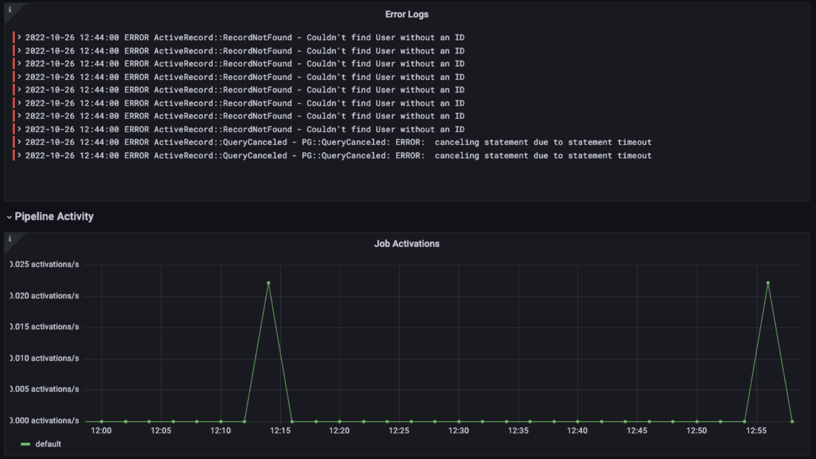Open the Job Activations panel title menu
816x459 pixels.
coord(406,244)
